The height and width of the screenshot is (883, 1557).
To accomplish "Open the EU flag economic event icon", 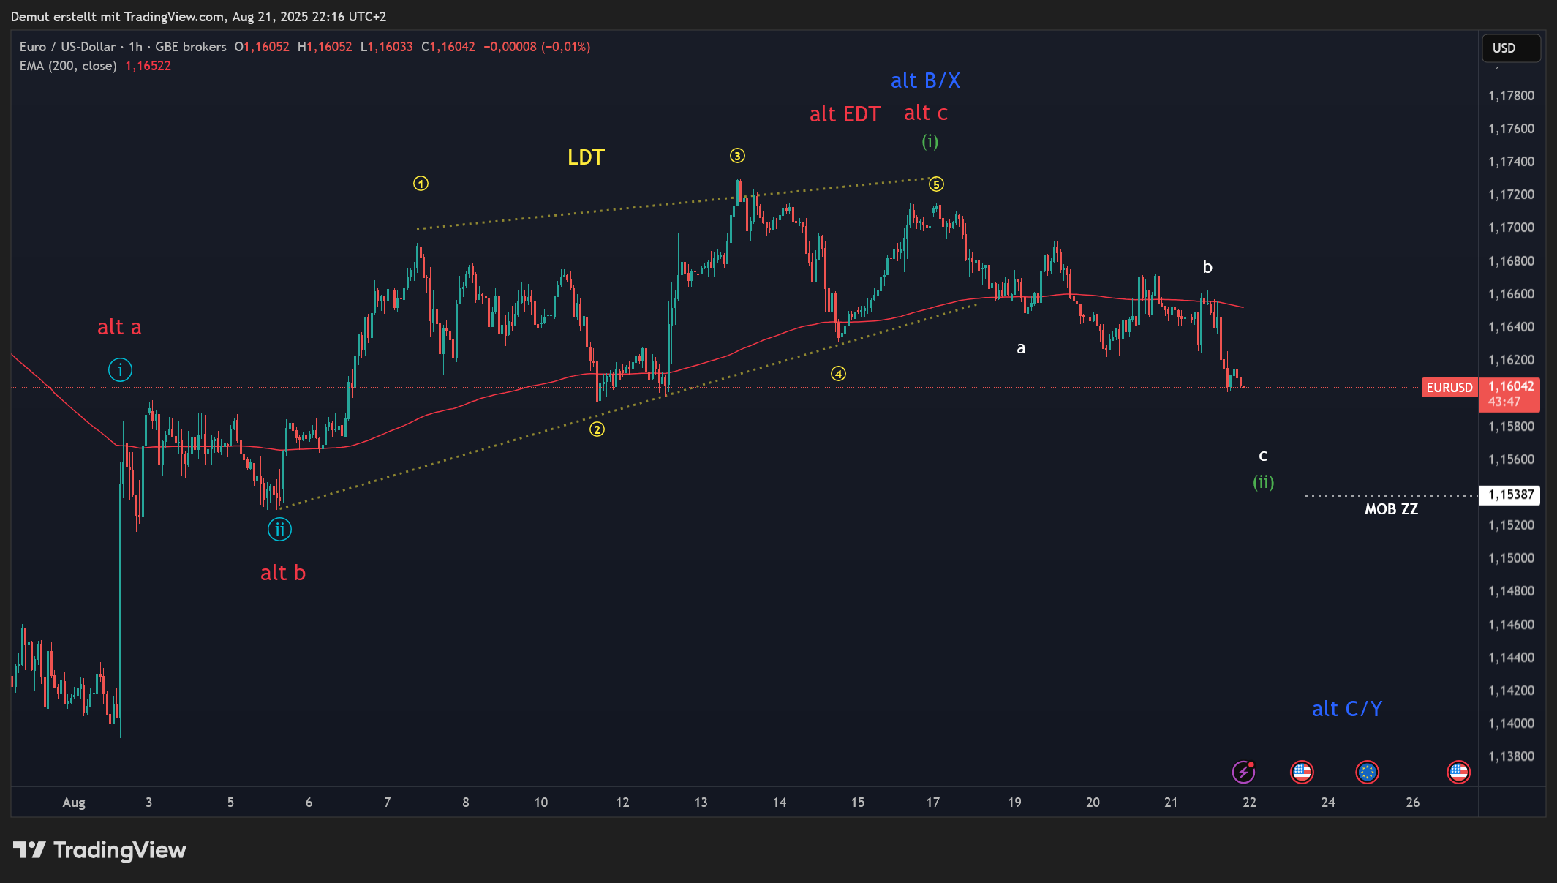I will pyautogui.click(x=1367, y=772).
